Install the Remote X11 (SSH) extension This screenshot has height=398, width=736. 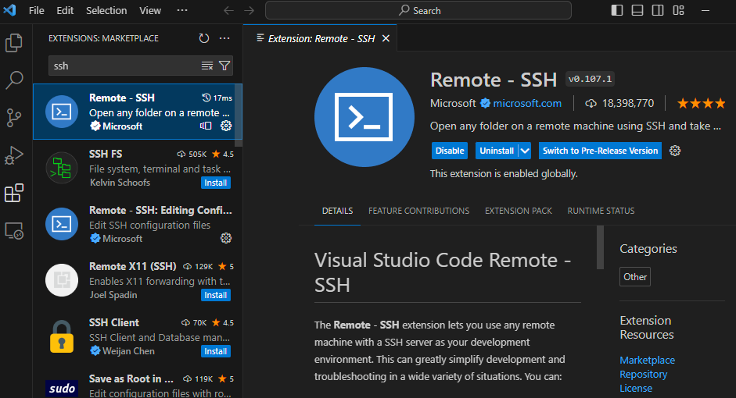click(x=215, y=295)
